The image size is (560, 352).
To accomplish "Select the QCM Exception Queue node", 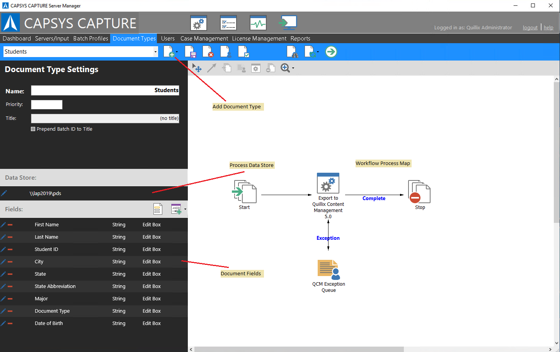I will click(329, 276).
